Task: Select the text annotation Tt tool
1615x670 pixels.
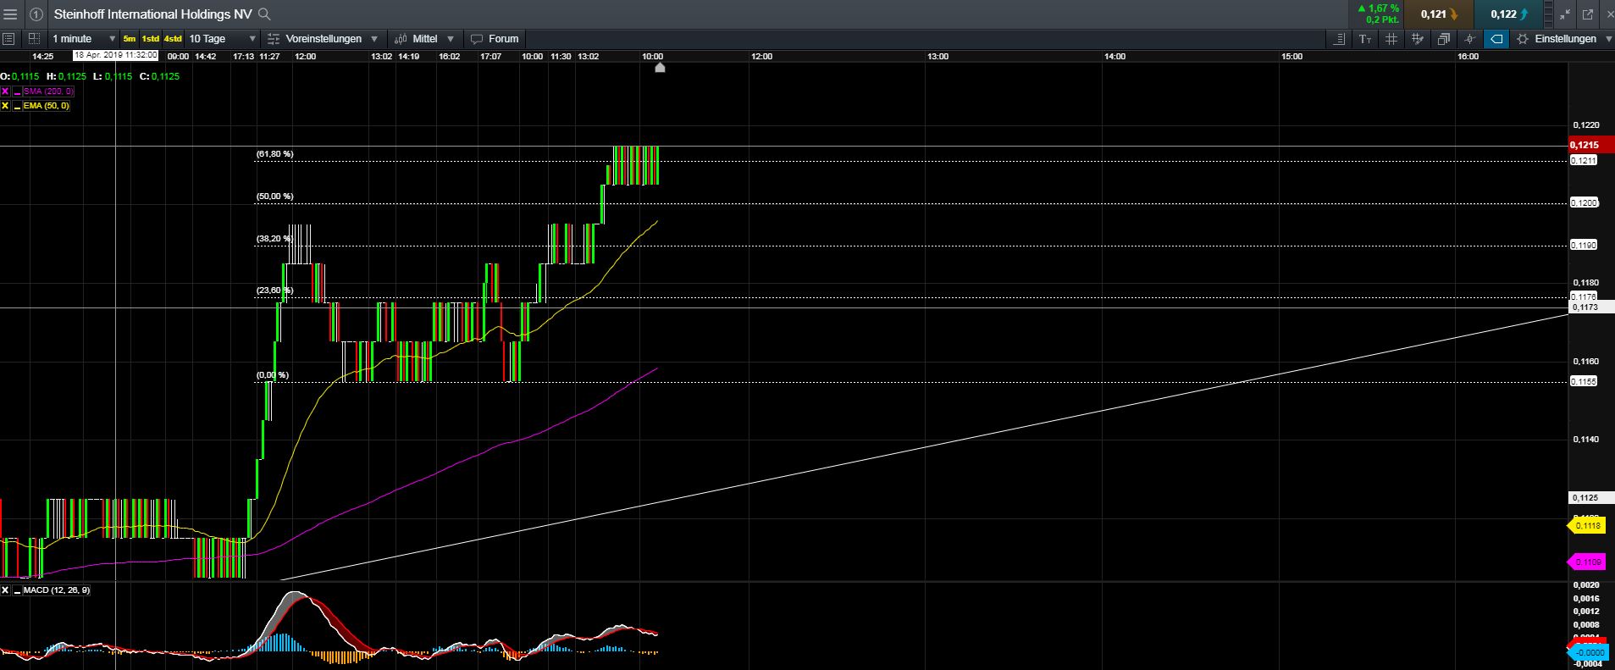Action: tap(1365, 39)
